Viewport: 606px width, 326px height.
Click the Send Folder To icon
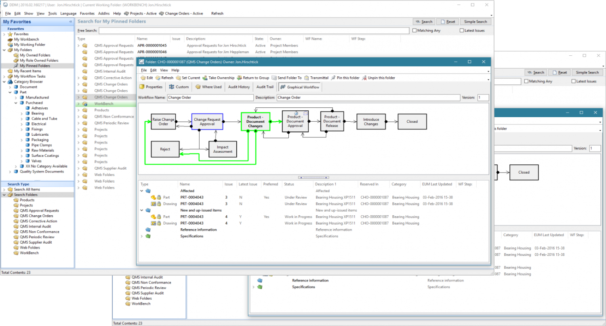click(274, 78)
